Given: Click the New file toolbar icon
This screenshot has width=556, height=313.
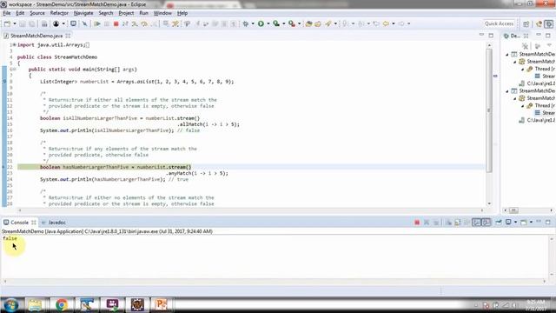Looking at the screenshot, I should point(8,23).
